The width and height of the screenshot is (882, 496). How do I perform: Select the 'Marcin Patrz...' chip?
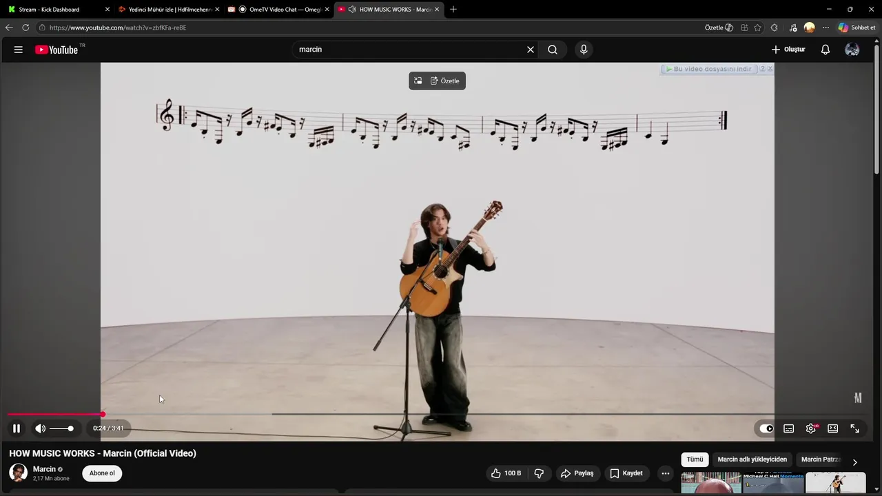(821, 459)
